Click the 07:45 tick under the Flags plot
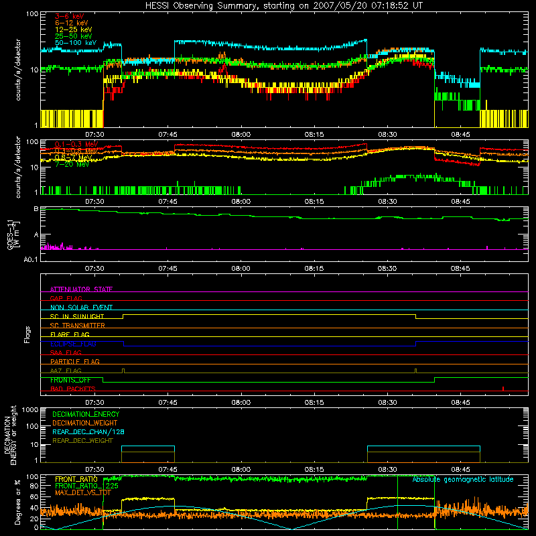The width and height of the screenshot is (536, 536). (x=167, y=403)
